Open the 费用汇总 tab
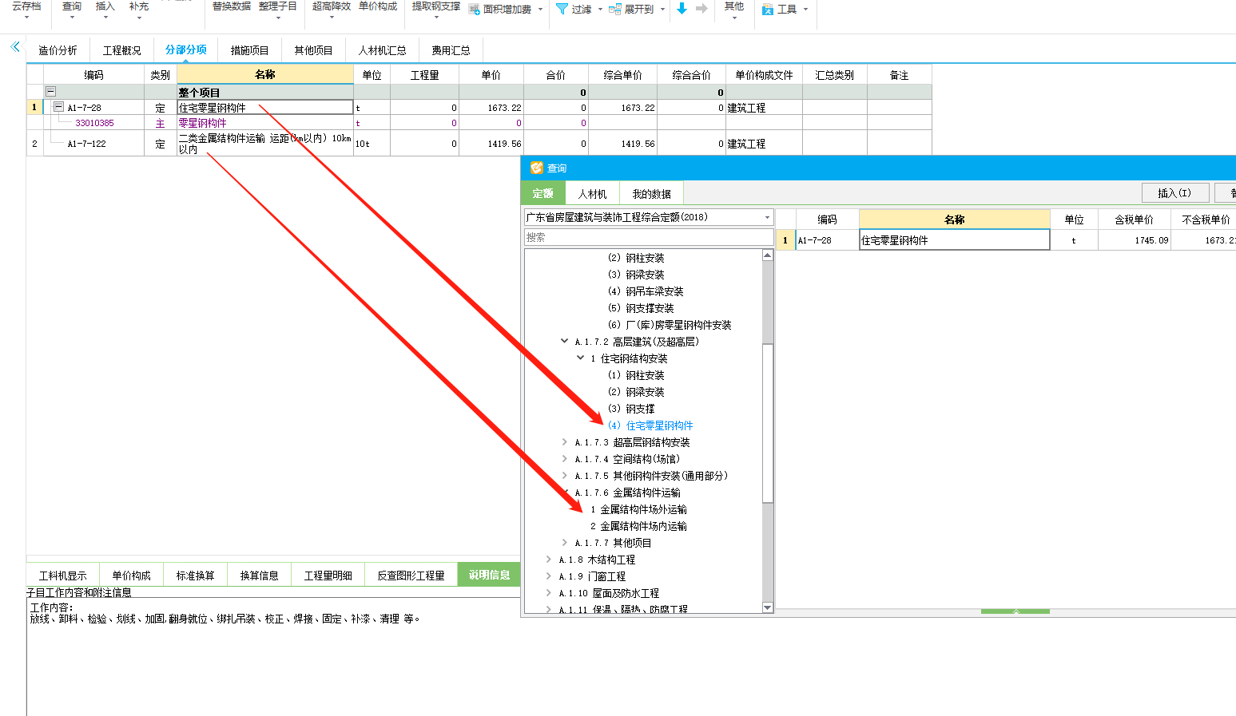Image resolution: width=1236 pixels, height=716 pixels. [x=451, y=50]
